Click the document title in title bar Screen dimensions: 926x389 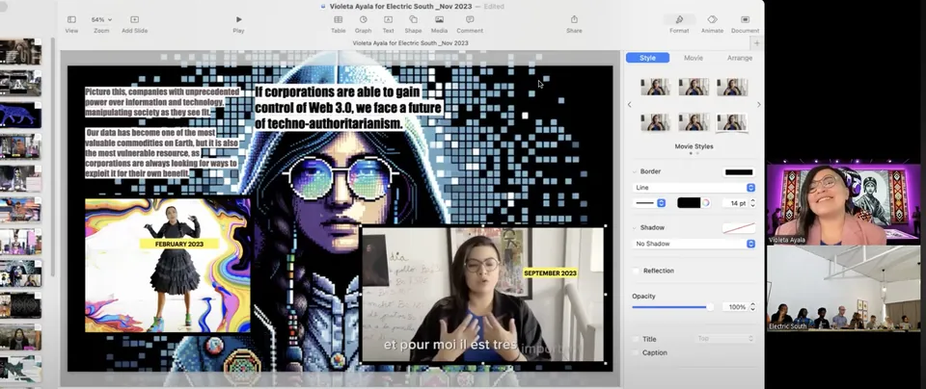point(400,6)
